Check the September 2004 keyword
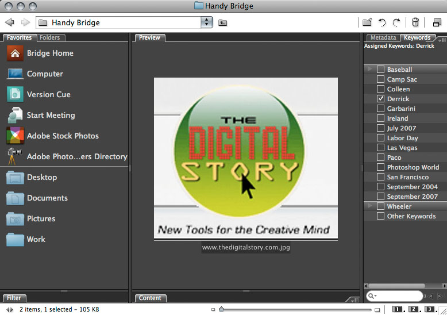 coord(380,187)
